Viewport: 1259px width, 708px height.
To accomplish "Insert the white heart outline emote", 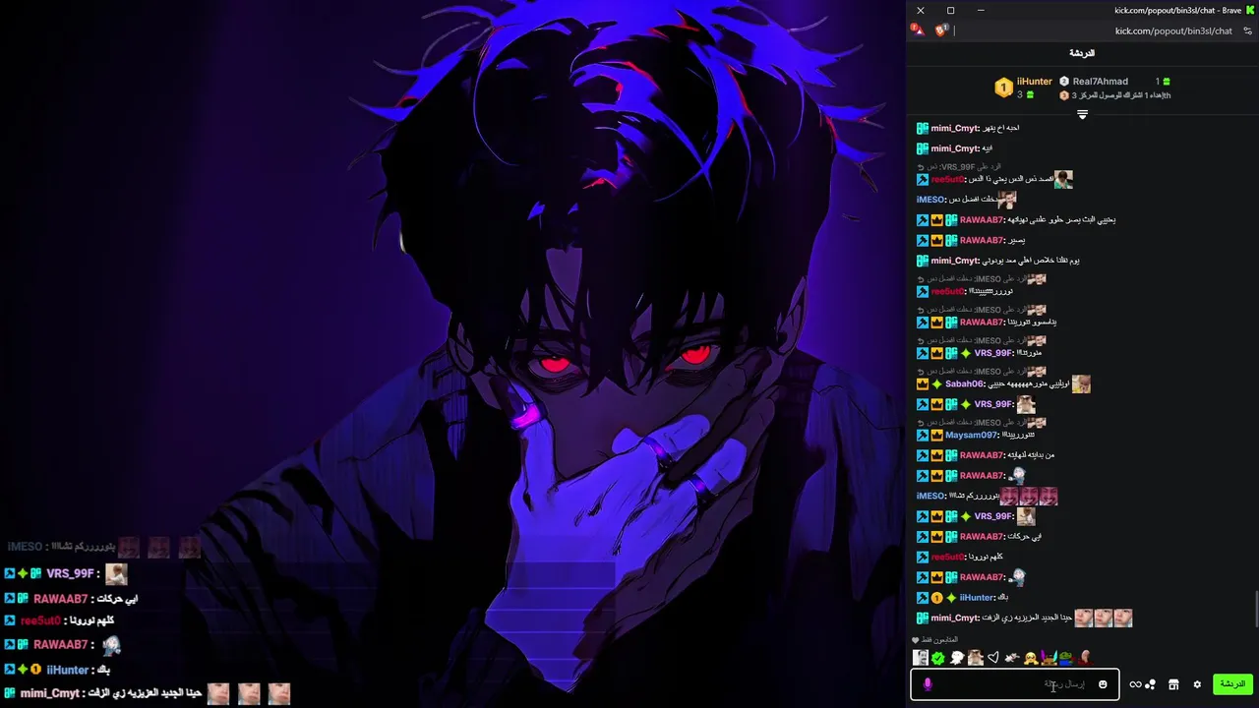I will click(993, 658).
